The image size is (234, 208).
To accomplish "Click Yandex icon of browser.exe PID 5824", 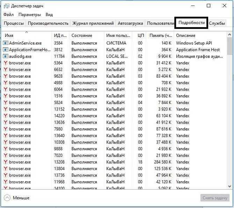I will coord(6,102).
